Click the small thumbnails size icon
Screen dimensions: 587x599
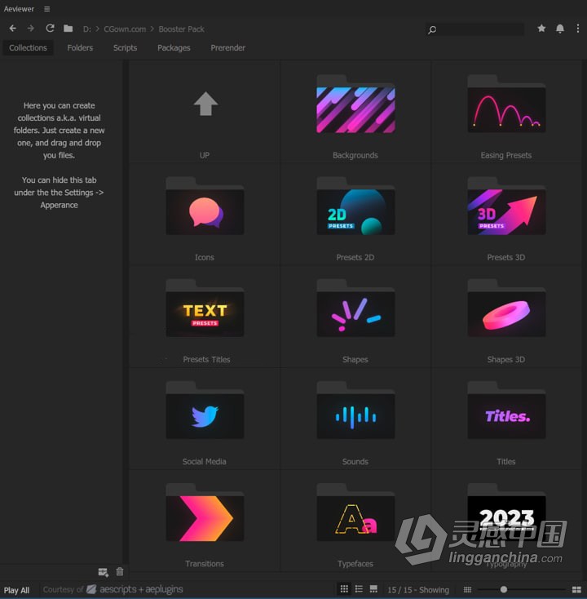467,590
